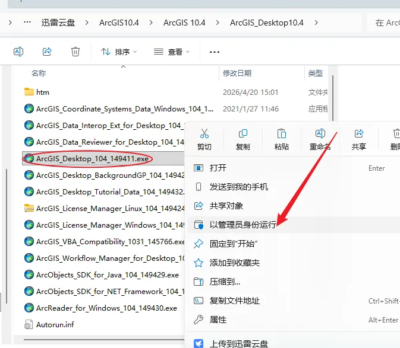Image resolution: width=400 pixels, height=348 pixels.
Task: Click the ArcGIS_Data_Interop_Ext file globe icon
Action: tap(29, 125)
